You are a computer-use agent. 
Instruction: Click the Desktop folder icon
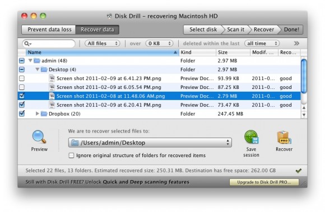tap(44, 69)
